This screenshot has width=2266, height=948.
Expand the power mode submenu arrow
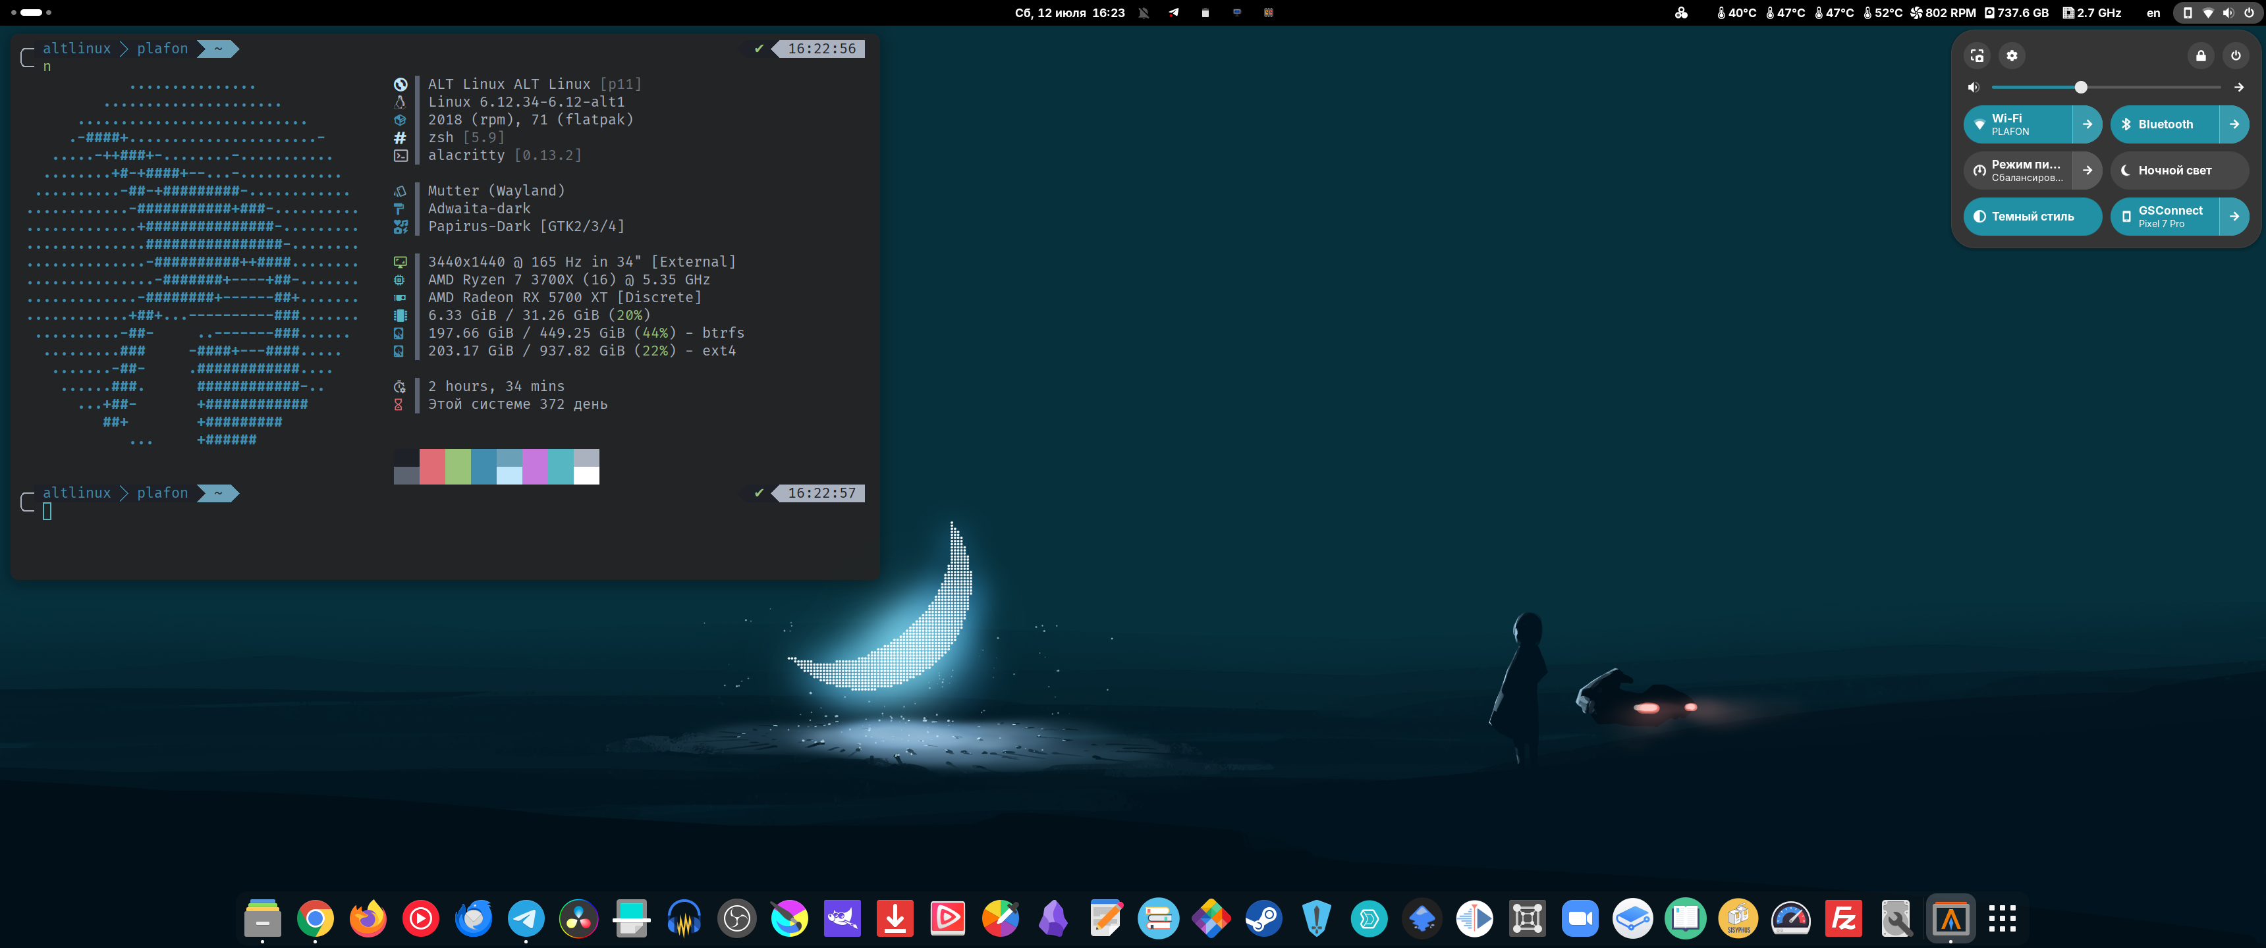point(2087,171)
